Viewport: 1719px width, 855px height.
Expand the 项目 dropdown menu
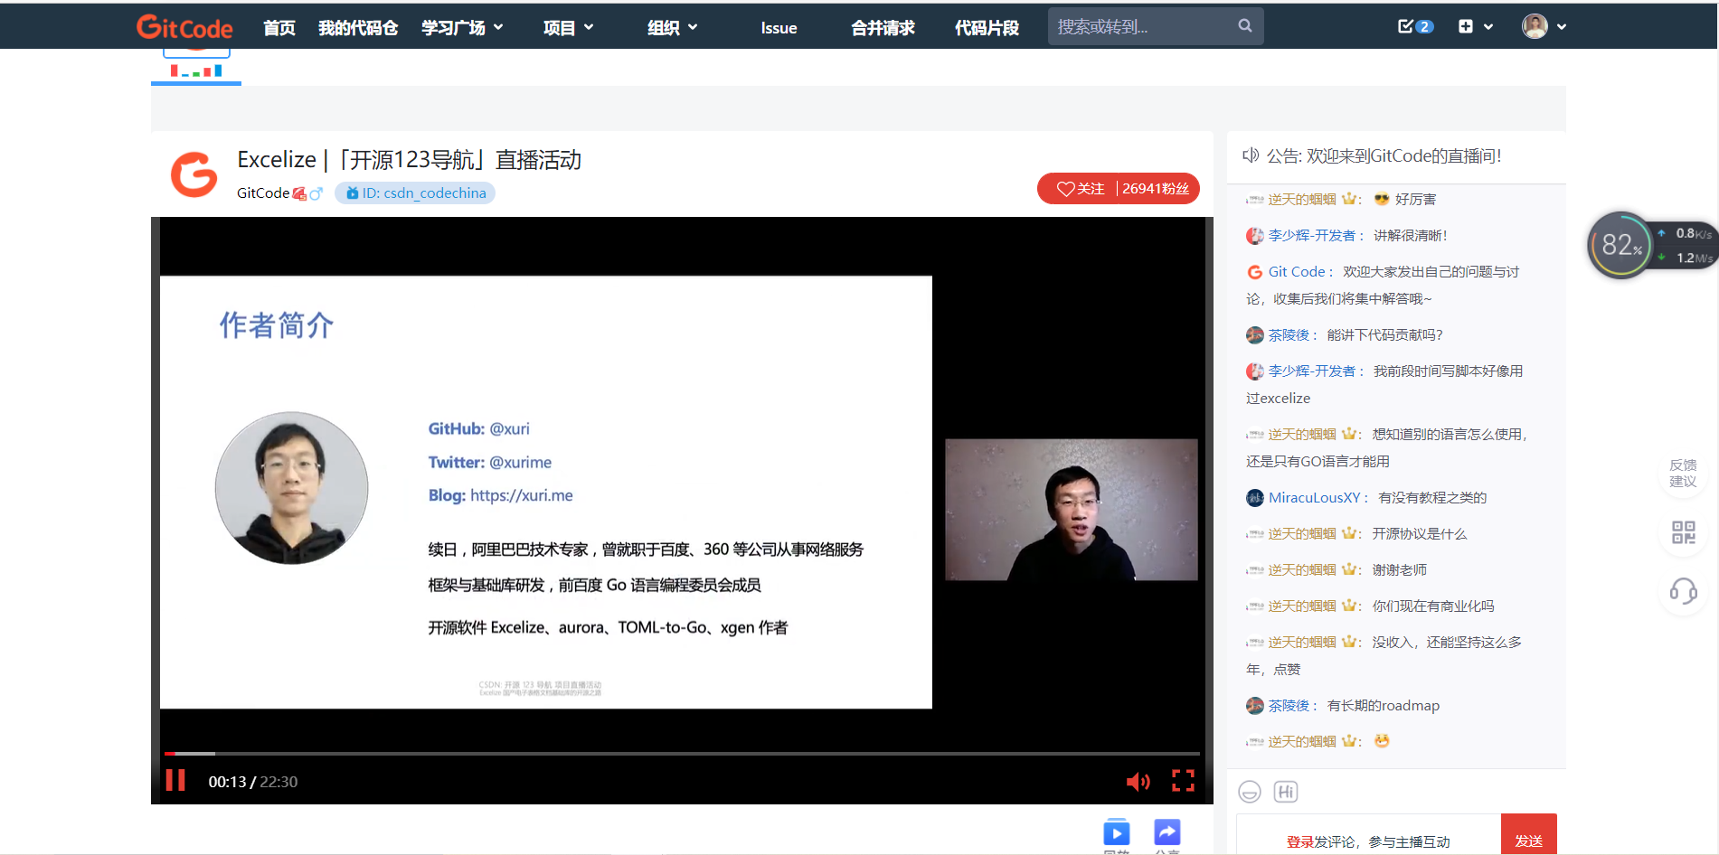[x=568, y=28]
